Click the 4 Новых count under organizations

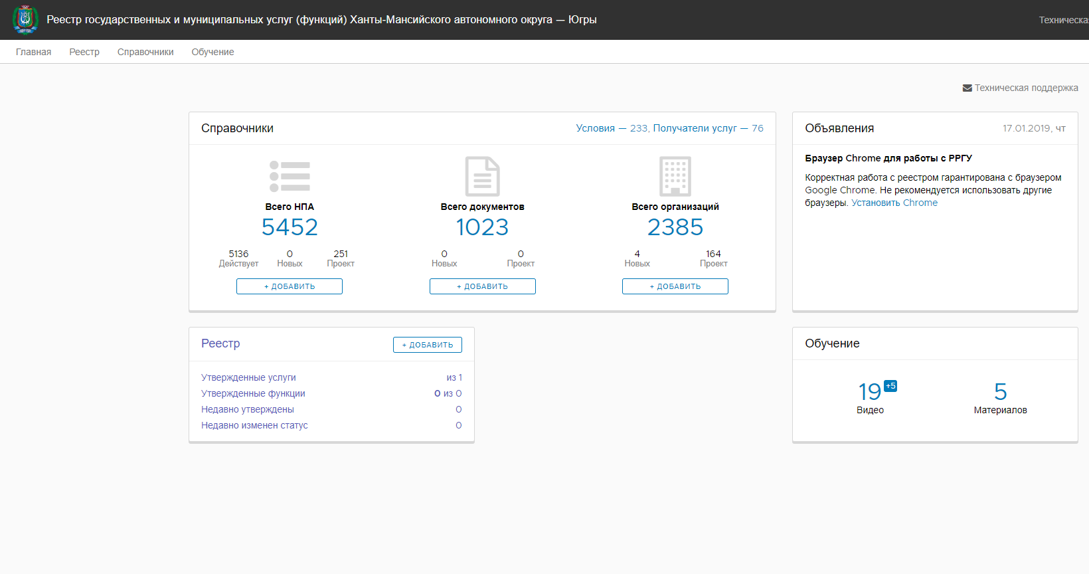click(637, 258)
